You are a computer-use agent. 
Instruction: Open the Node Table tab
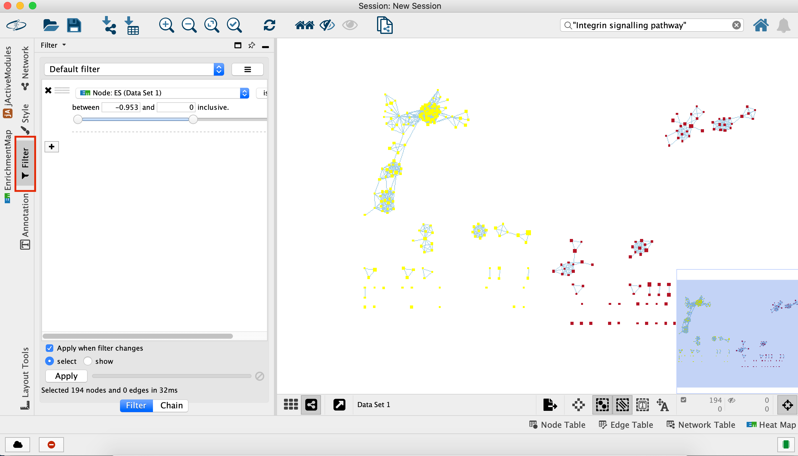click(557, 425)
